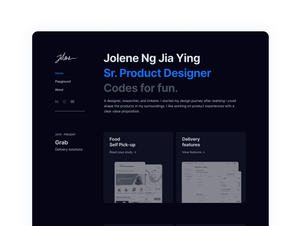Open the Food Self Pick-up card title
Screen dimensions: 300x226
tap(122, 142)
